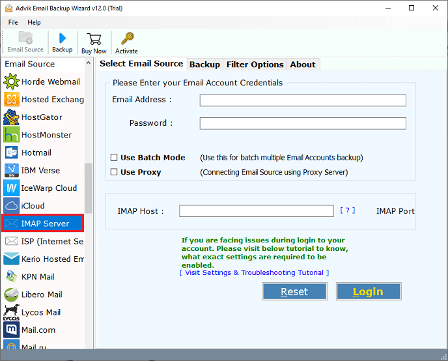Switch to the Filter Options tab
Screen dimensions: 448x361
click(x=255, y=65)
